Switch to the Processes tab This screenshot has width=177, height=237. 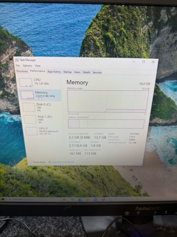pos(22,71)
